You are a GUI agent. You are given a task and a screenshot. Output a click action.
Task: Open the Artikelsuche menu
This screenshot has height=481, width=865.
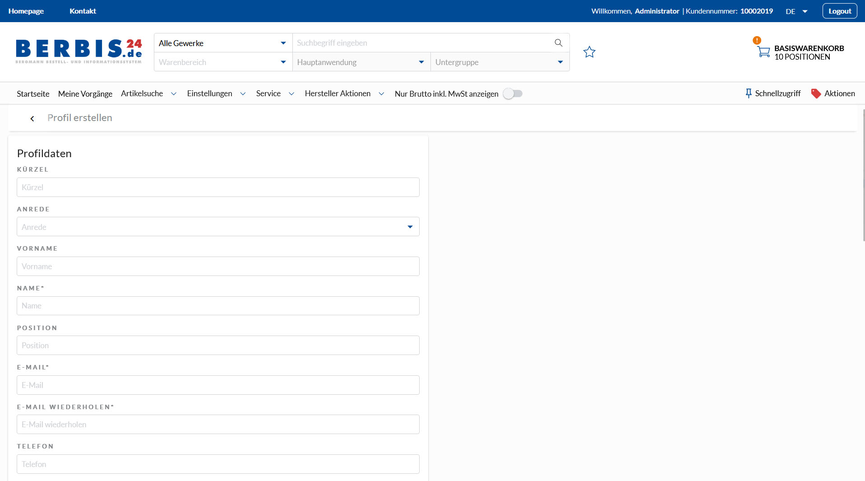pos(142,93)
